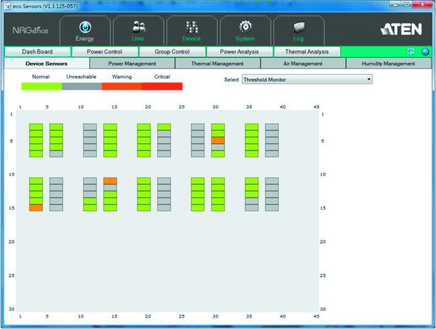Viewport: 436px width, 329px height.
Task: Select orange warning sensor near column 15
Action: click(111, 181)
